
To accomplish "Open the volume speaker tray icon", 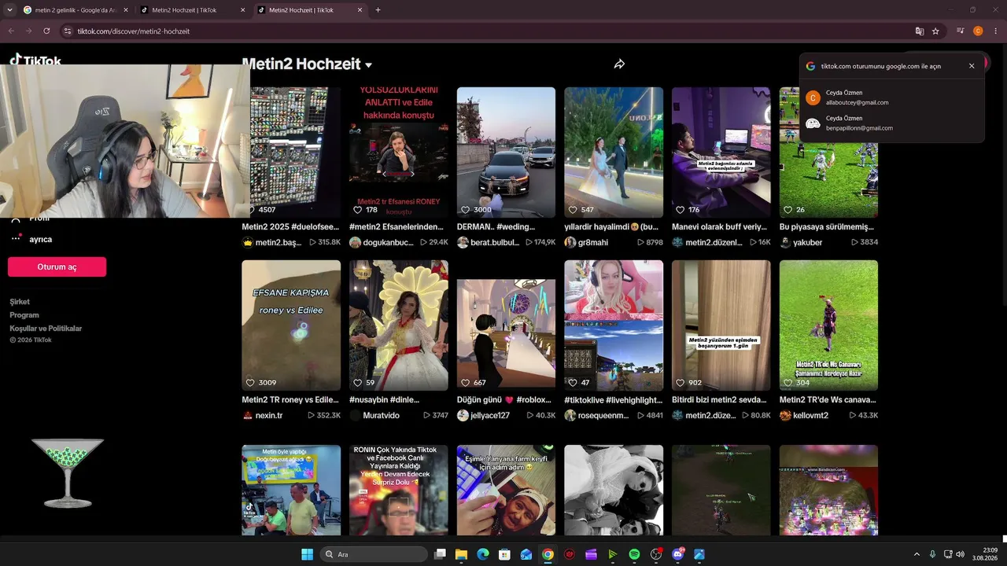I will 961,554.
